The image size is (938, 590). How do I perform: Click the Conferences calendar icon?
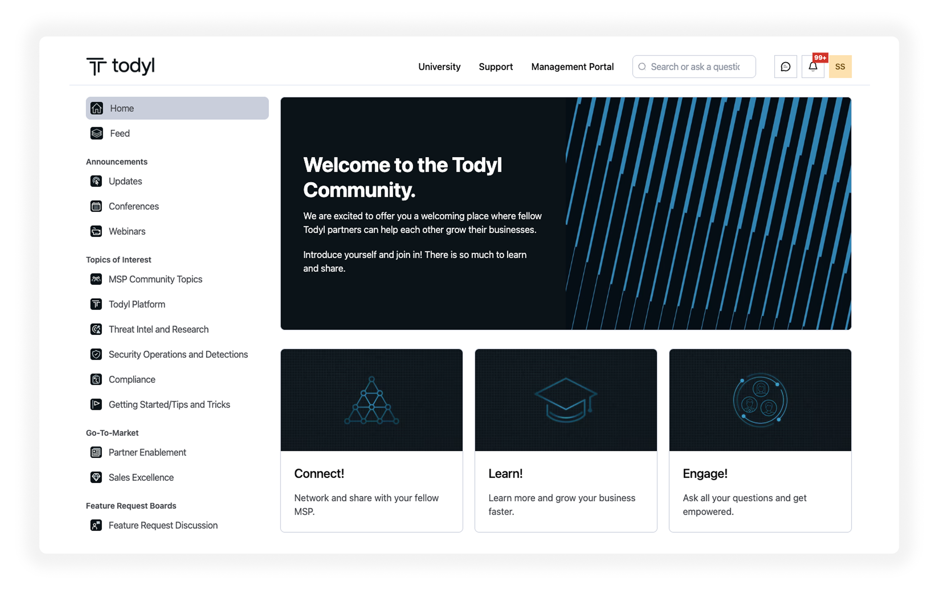coord(96,206)
